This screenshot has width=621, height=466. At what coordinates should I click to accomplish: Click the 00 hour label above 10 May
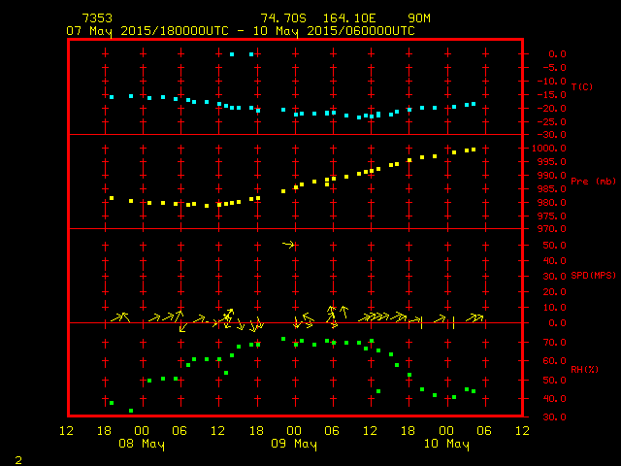(446, 431)
